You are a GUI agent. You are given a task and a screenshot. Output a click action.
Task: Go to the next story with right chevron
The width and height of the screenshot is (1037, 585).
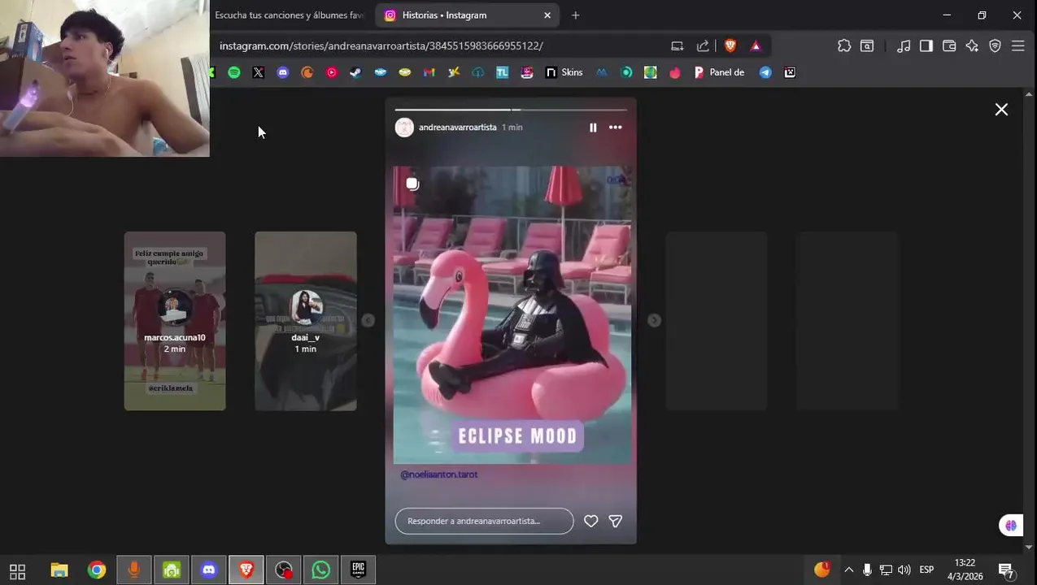pyautogui.click(x=654, y=320)
